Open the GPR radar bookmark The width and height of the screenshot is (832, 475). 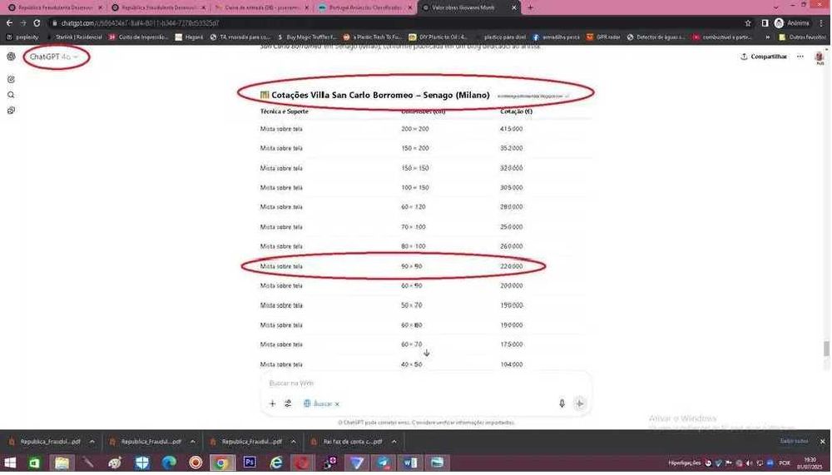(x=603, y=37)
